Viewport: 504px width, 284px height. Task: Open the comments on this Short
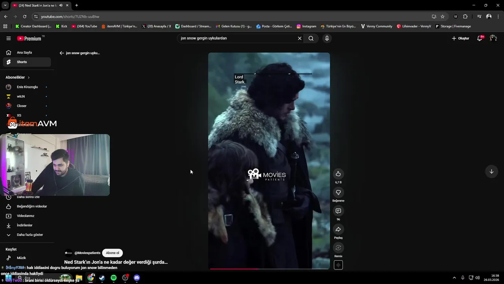tap(338, 211)
